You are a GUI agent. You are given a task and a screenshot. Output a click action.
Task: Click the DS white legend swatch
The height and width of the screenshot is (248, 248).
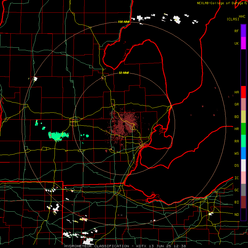pos(243,165)
